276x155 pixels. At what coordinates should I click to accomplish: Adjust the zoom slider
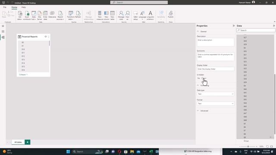pyautogui.click(x=248, y=146)
